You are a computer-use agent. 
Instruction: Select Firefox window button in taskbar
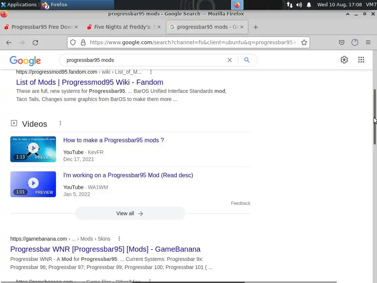(77, 4)
